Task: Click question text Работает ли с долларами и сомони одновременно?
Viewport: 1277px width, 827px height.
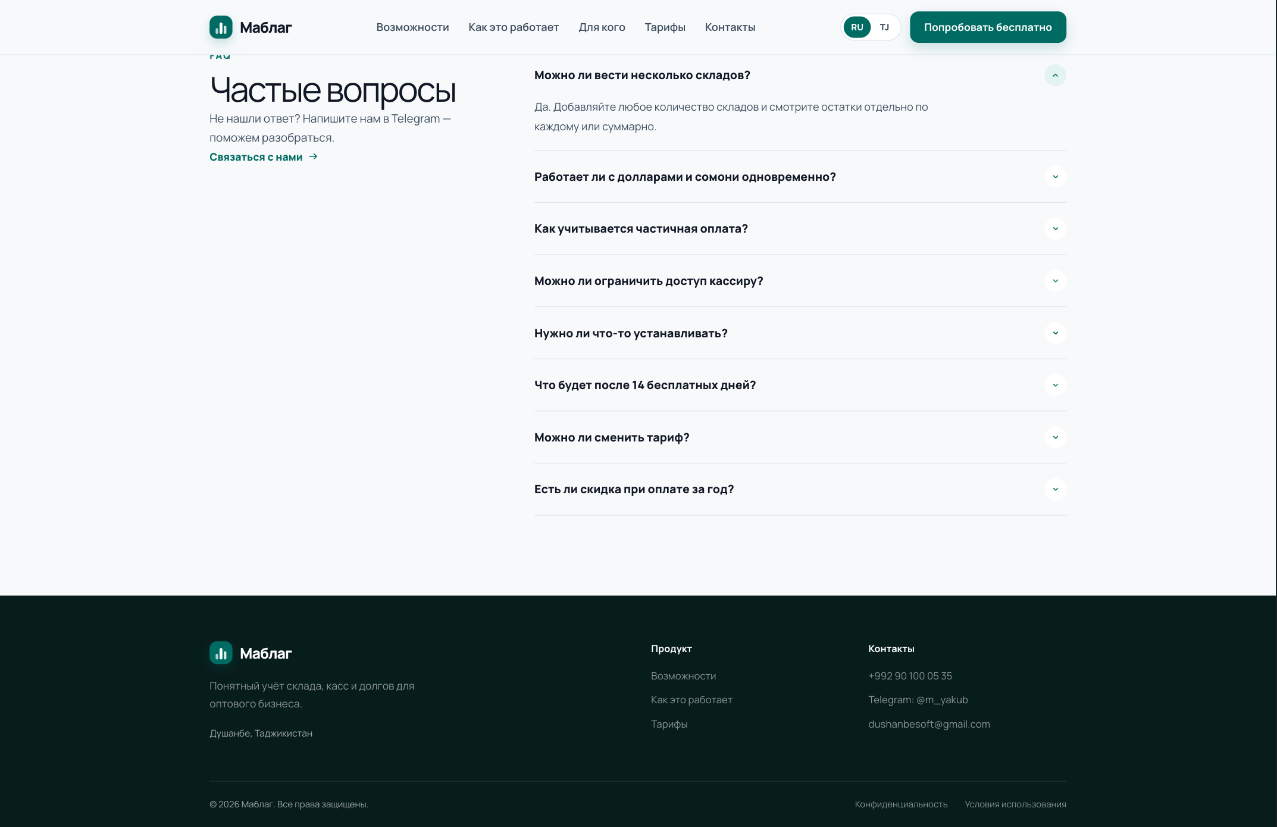Action: tap(685, 177)
